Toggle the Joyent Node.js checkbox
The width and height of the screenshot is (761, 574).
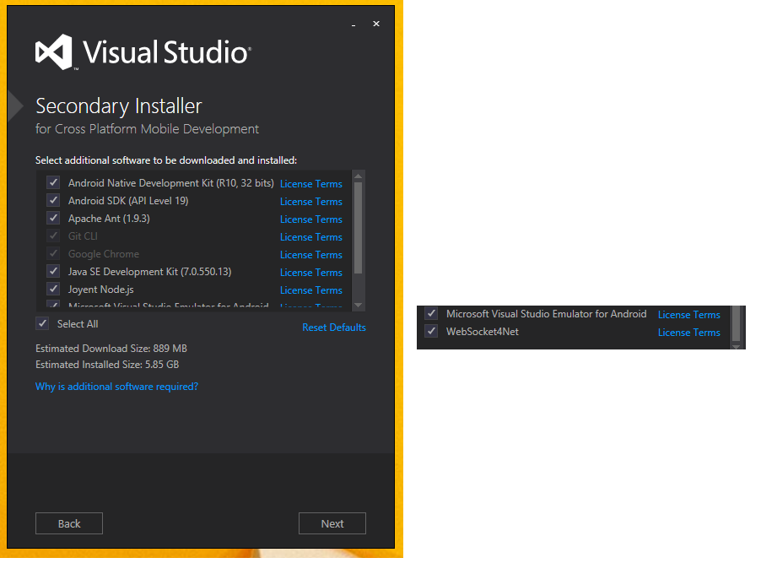[53, 289]
